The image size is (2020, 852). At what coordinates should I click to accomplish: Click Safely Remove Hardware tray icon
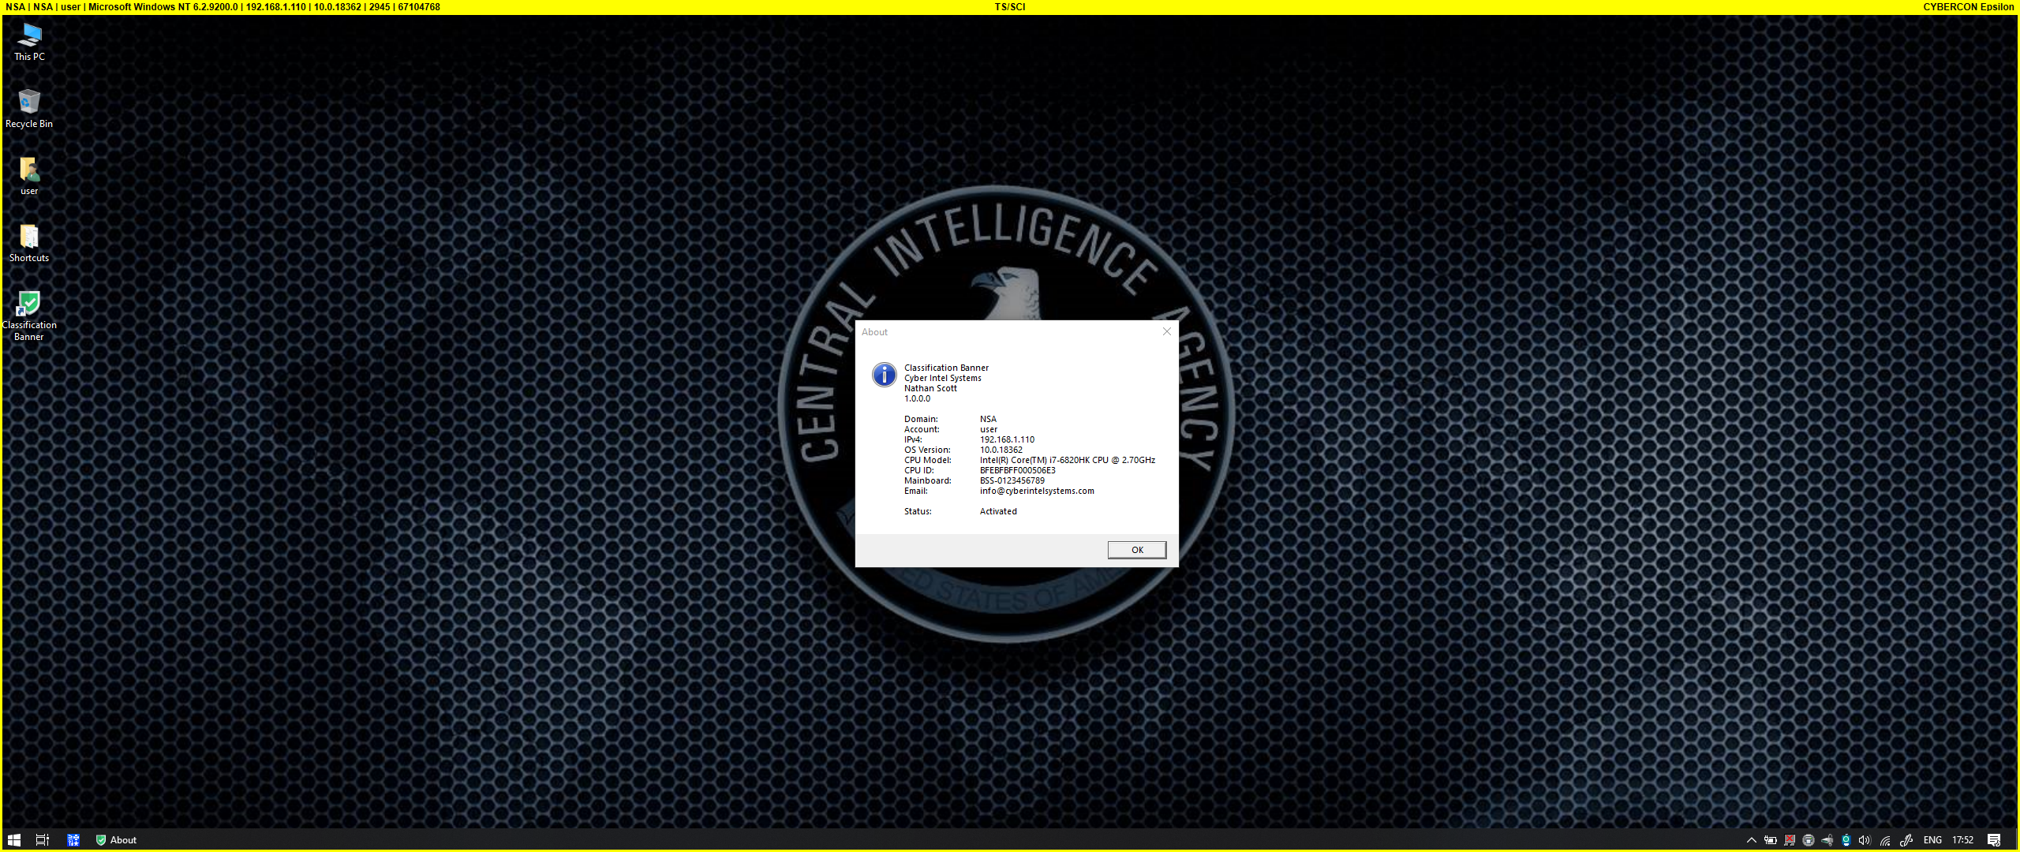(1827, 840)
